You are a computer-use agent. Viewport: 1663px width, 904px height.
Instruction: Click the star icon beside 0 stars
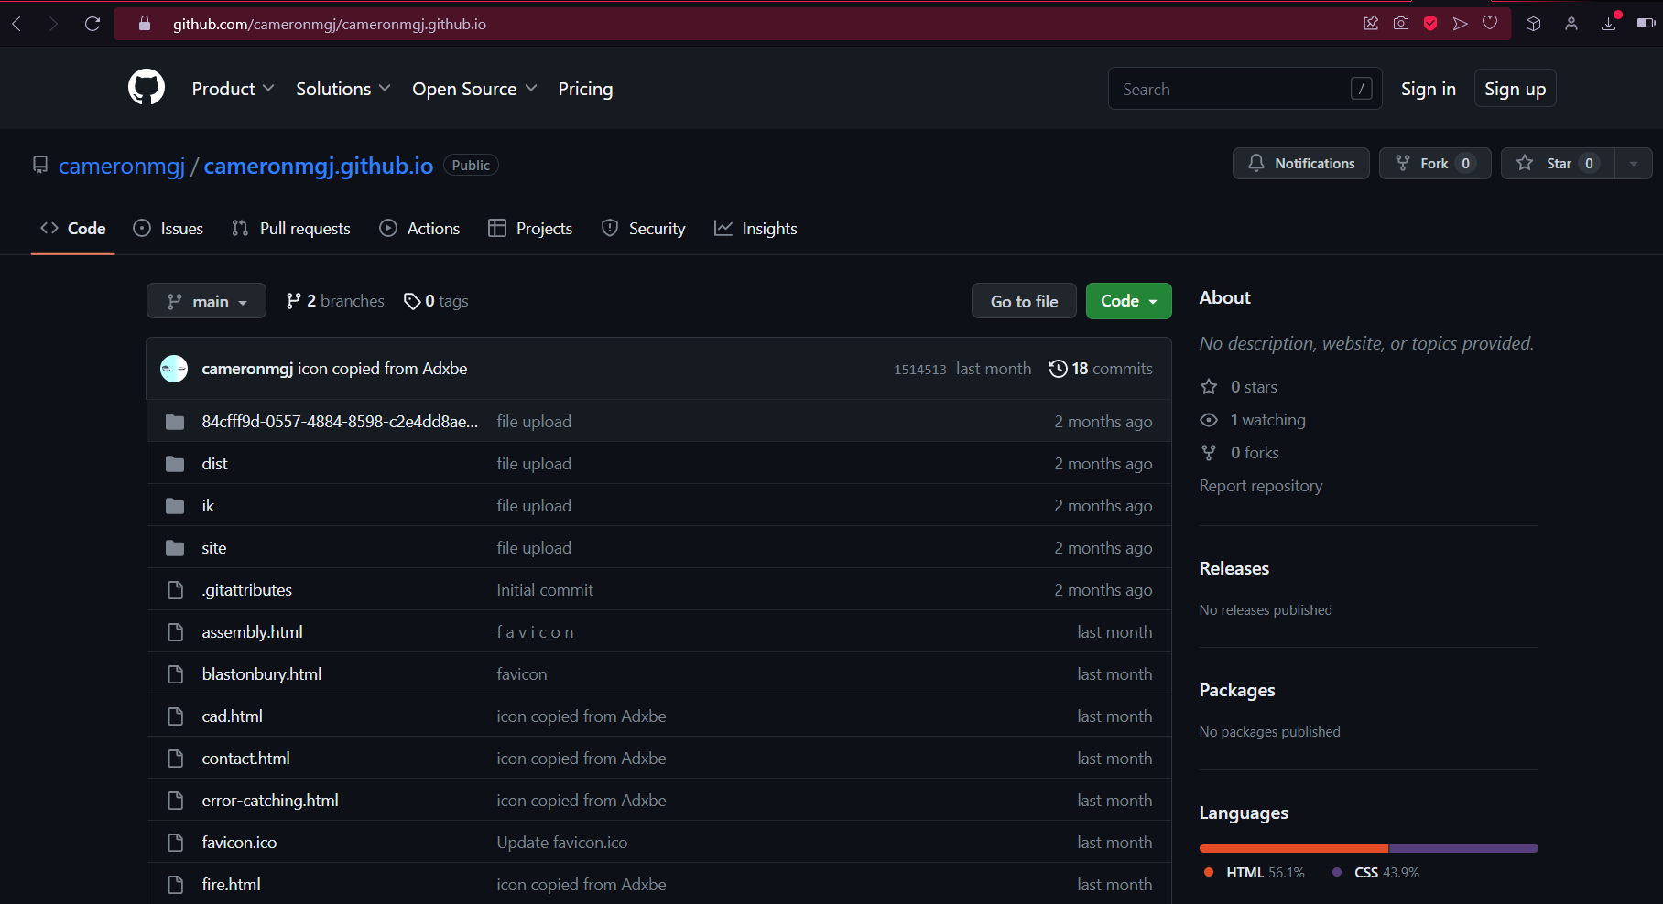pos(1209,387)
